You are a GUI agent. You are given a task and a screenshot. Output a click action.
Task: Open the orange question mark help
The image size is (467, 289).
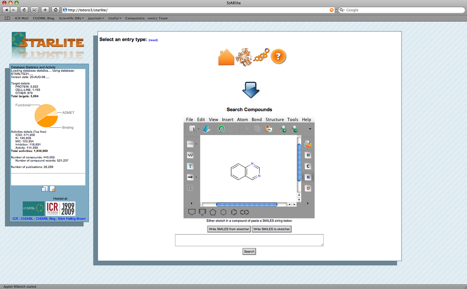coord(278,56)
